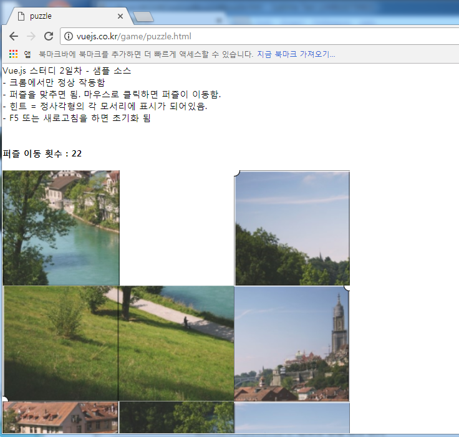Image resolution: width=459 pixels, height=437 pixels.
Task: Open a new tab with the new tab button
Action: pos(143,17)
